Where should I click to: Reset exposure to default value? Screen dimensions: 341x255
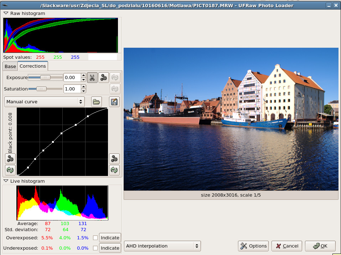(115, 78)
